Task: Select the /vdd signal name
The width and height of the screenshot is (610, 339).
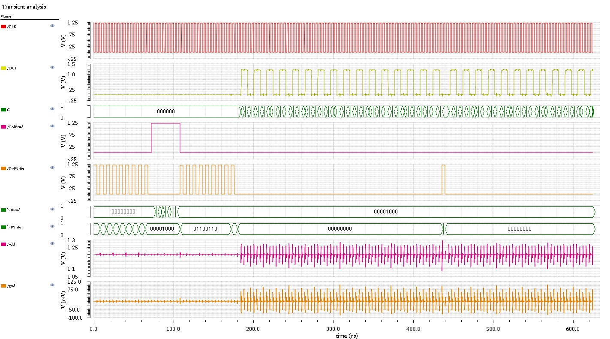Action: [x=12, y=244]
